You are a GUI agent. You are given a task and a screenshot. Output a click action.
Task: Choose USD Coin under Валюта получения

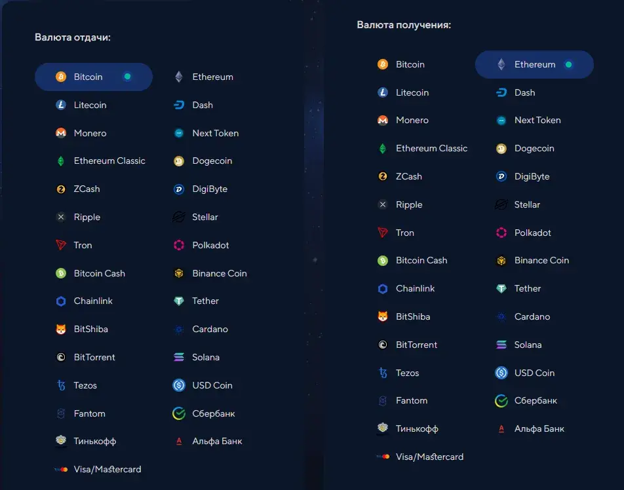tap(524, 373)
